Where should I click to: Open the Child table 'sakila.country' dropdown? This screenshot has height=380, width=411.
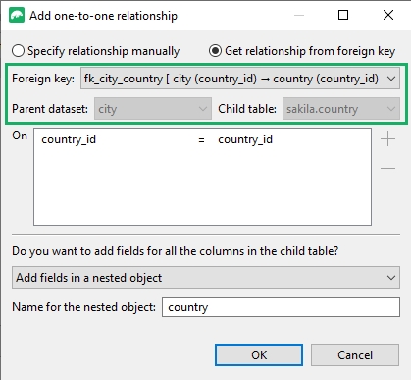pyautogui.click(x=341, y=109)
